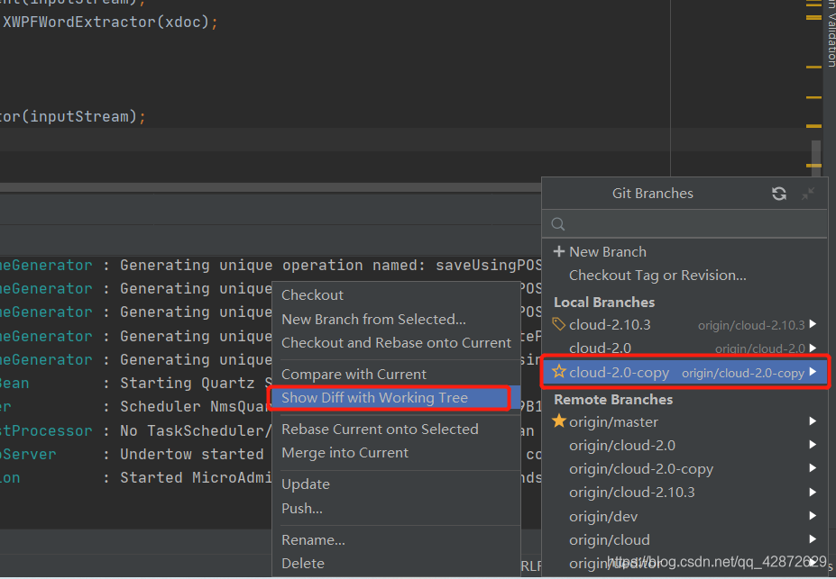This screenshot has width=836, height=579.
Task: Click the plus icon beside New Branch
Action: point(559,251)
